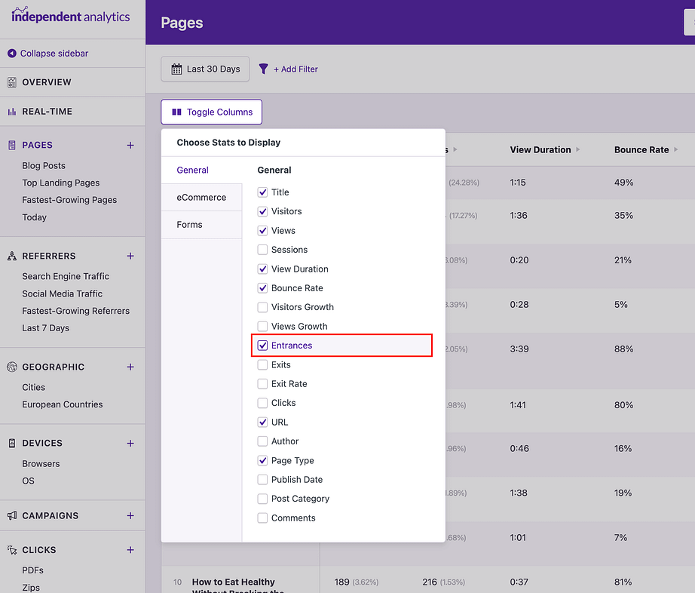This screenshot has height=593, width=695.
Task: Sort by the Bounce Rate column header
Action: pyautogui.click(x=641, y=149)
